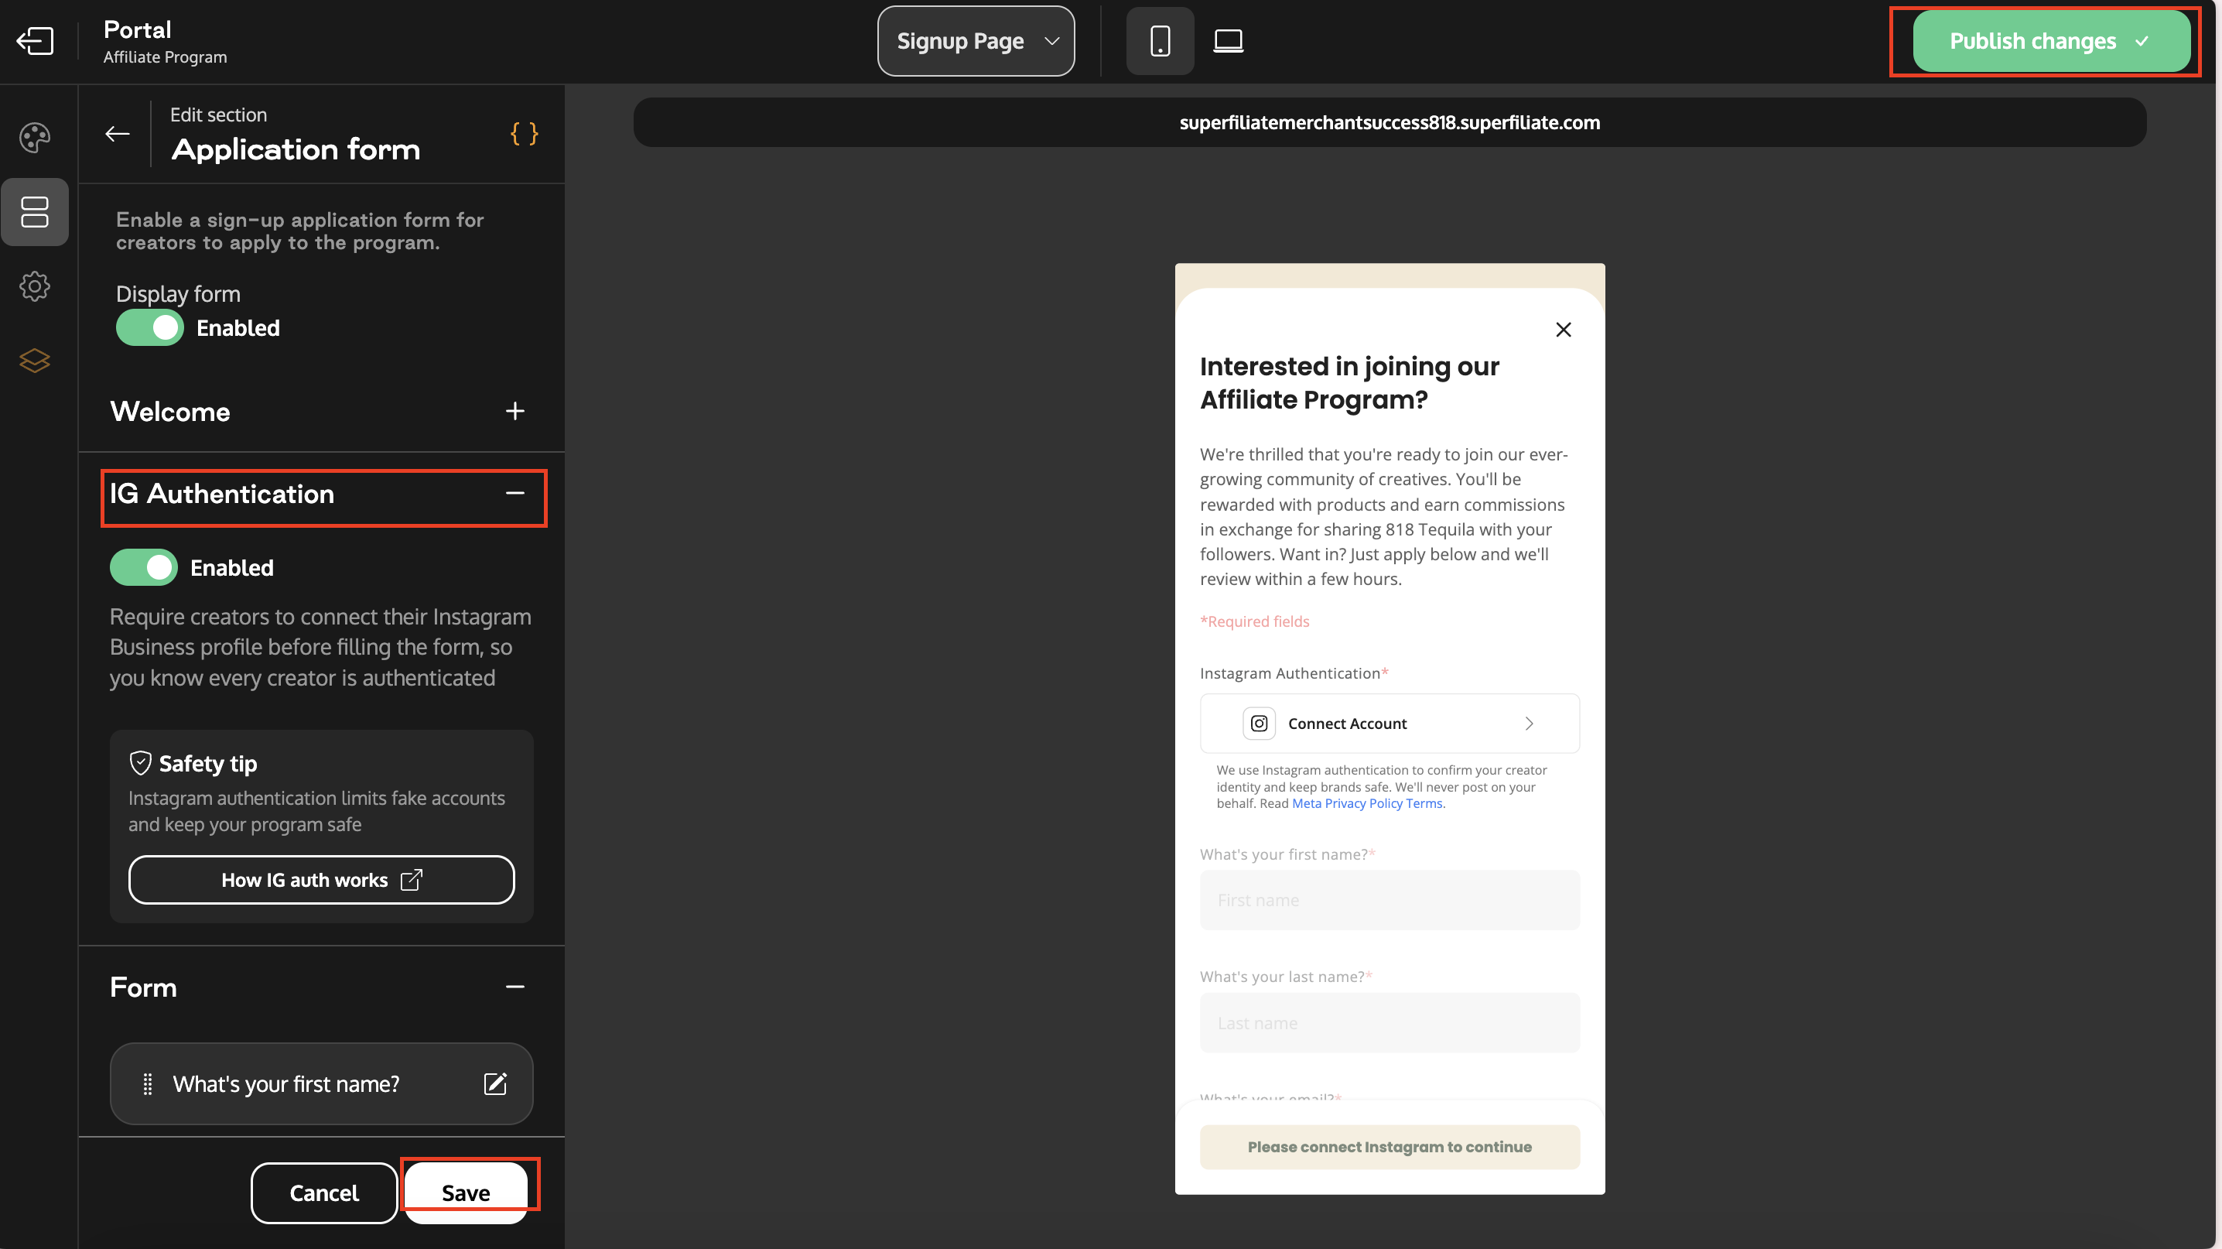Click the drag handle for first name question
Screen dimensions: 2222x1249
148,1083
